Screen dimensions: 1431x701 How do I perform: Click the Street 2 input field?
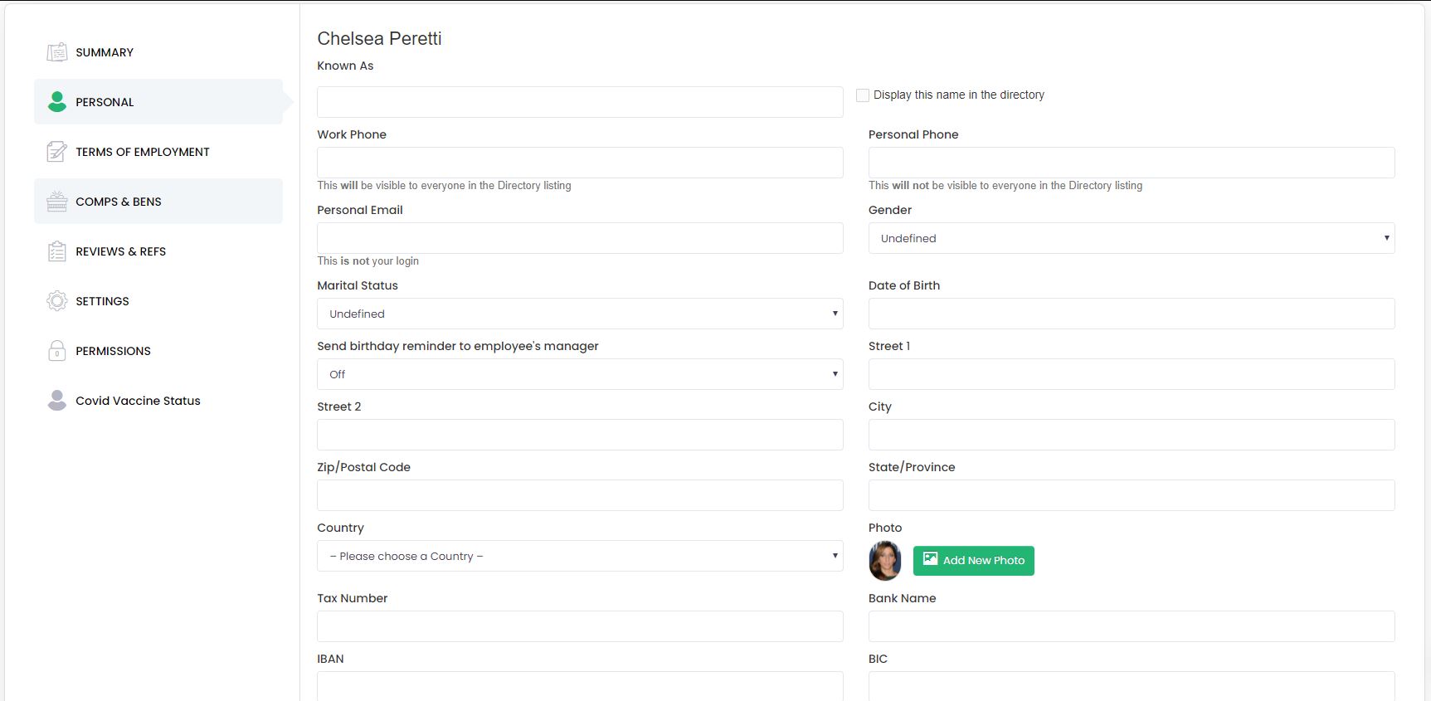(580, 435)
